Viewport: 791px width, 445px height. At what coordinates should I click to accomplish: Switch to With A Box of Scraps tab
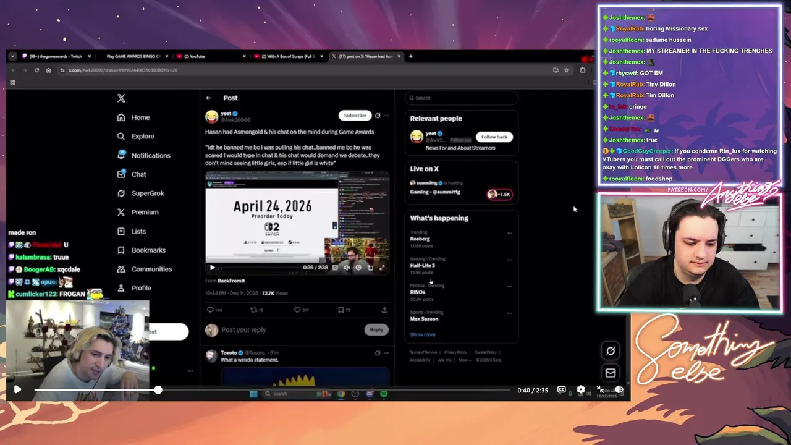click(x=289, y=56)
